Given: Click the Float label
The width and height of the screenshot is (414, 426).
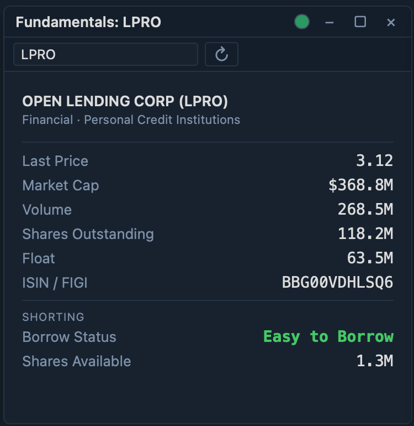Looking at the screenshot, I should 39,258.
